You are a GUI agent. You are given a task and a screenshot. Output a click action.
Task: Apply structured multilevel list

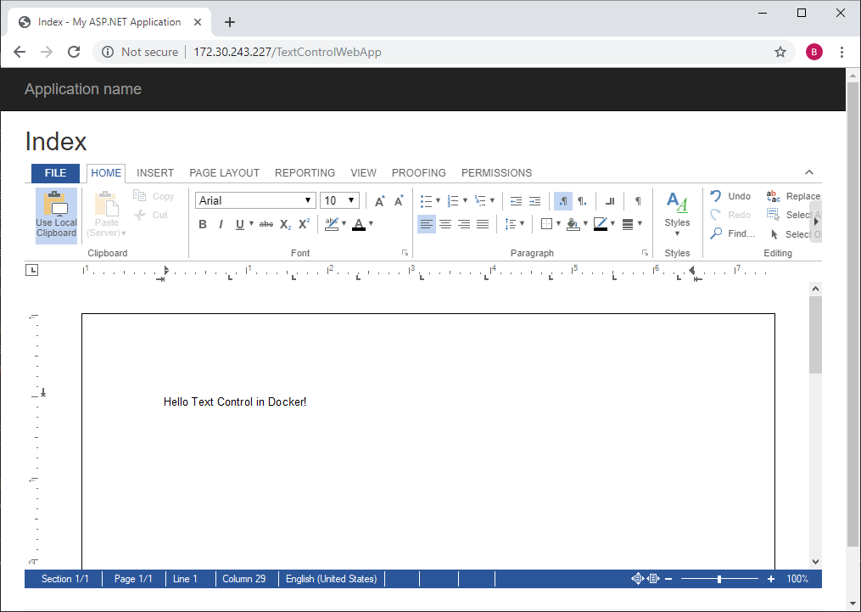point(480,201)
